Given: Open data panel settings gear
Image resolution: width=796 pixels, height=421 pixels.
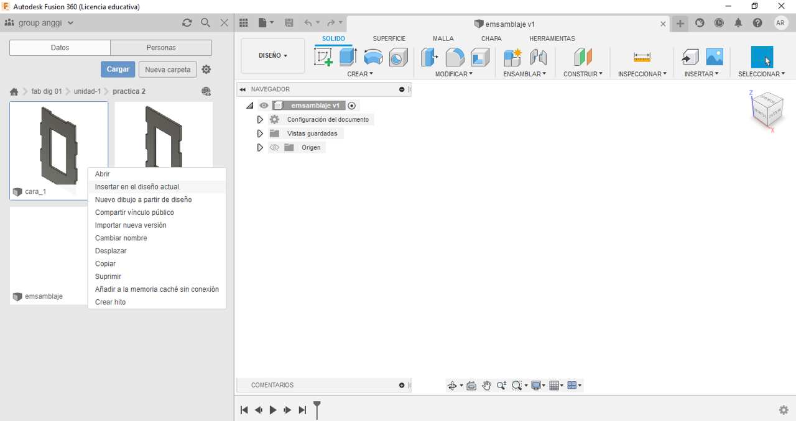Looking at the screenshot, I should coord(206,70).
